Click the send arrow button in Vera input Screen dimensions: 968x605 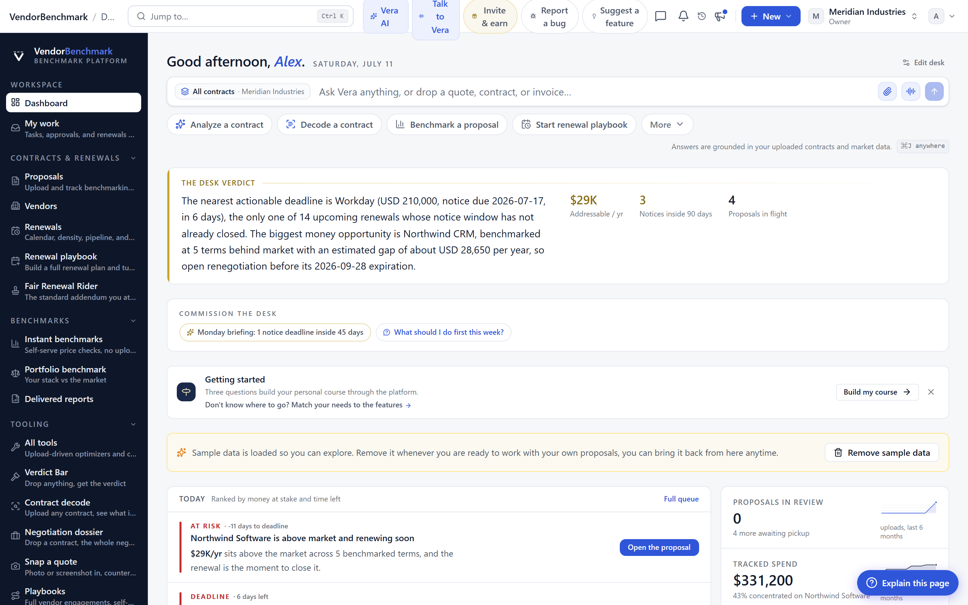pyautogui.click(x=934, y=92)
